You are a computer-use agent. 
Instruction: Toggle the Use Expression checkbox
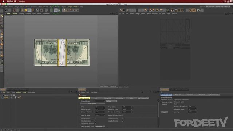[x=123, y=119]
